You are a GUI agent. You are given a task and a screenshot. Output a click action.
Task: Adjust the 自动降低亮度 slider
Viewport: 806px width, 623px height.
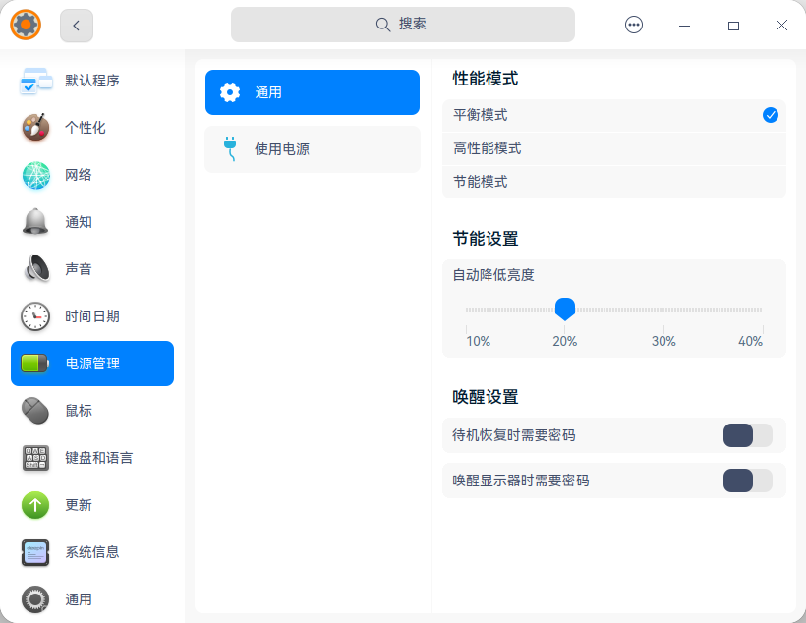click(565, 309)
